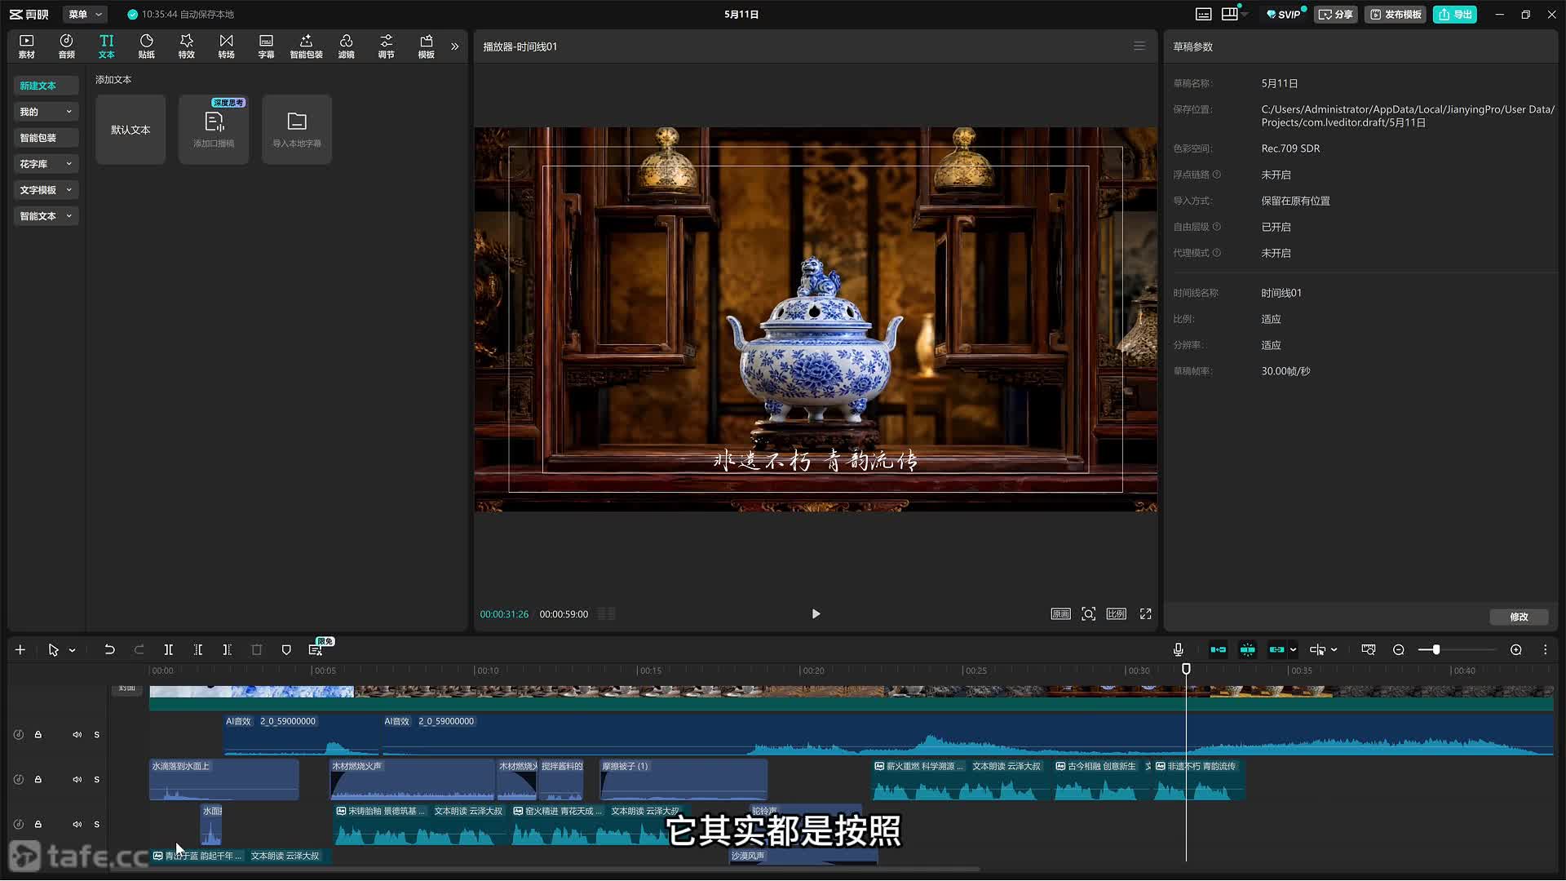Expand the 文字模板 category

click(46, 190)
